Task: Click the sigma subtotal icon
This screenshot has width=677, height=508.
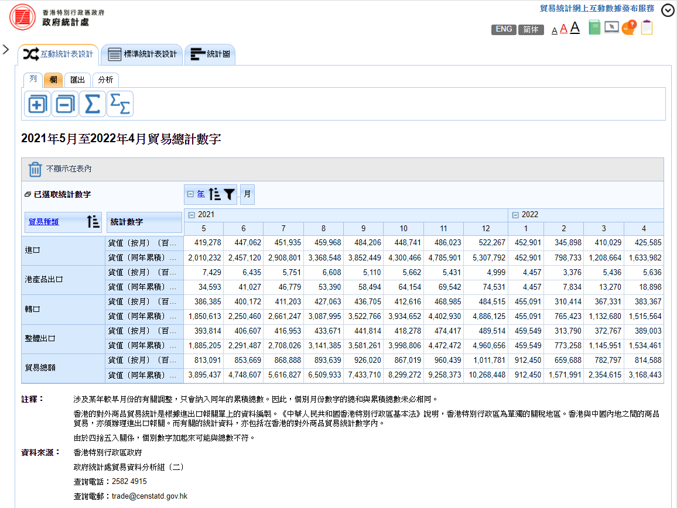Action: [120, 104]
